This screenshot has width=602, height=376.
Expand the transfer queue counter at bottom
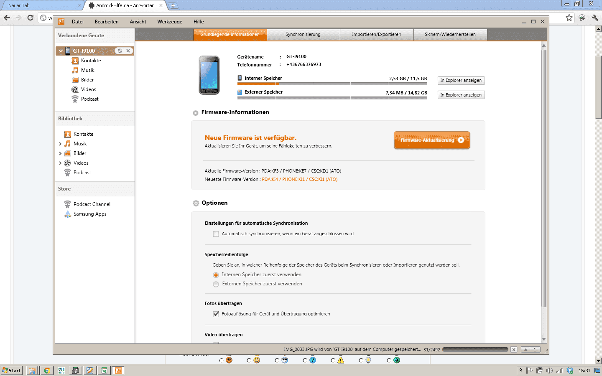click(x=531, y=349)
